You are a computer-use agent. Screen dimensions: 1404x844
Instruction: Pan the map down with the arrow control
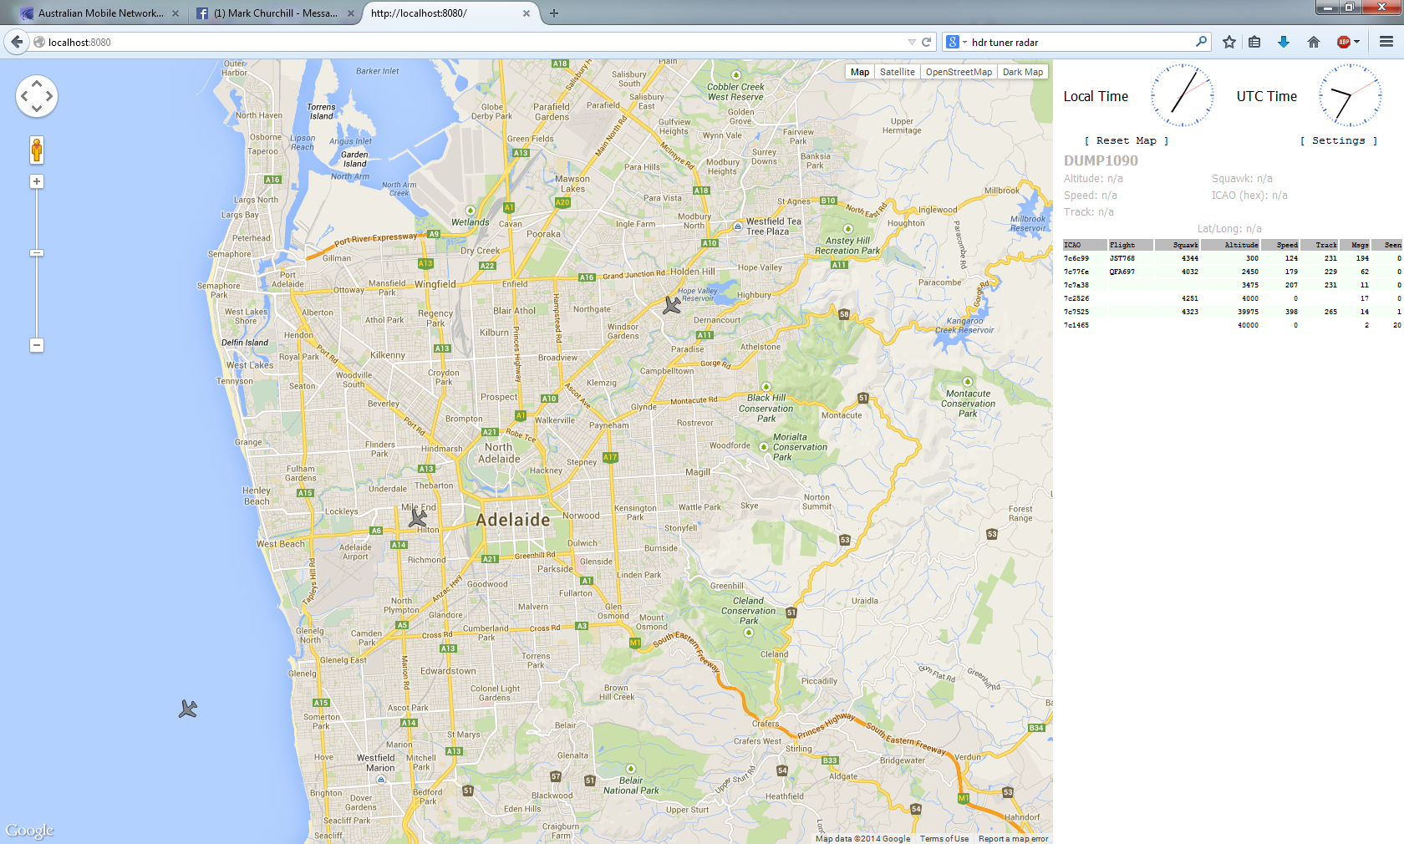coord(37,109)
